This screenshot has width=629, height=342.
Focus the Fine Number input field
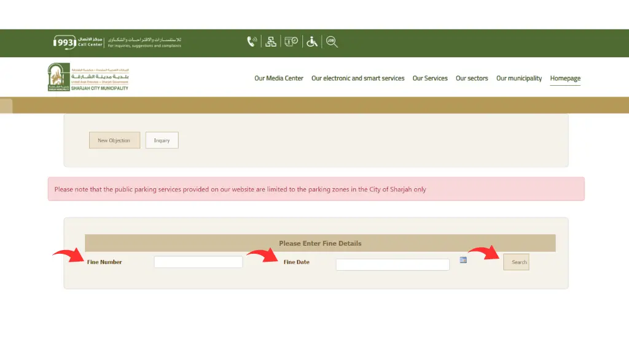[198, 262]
